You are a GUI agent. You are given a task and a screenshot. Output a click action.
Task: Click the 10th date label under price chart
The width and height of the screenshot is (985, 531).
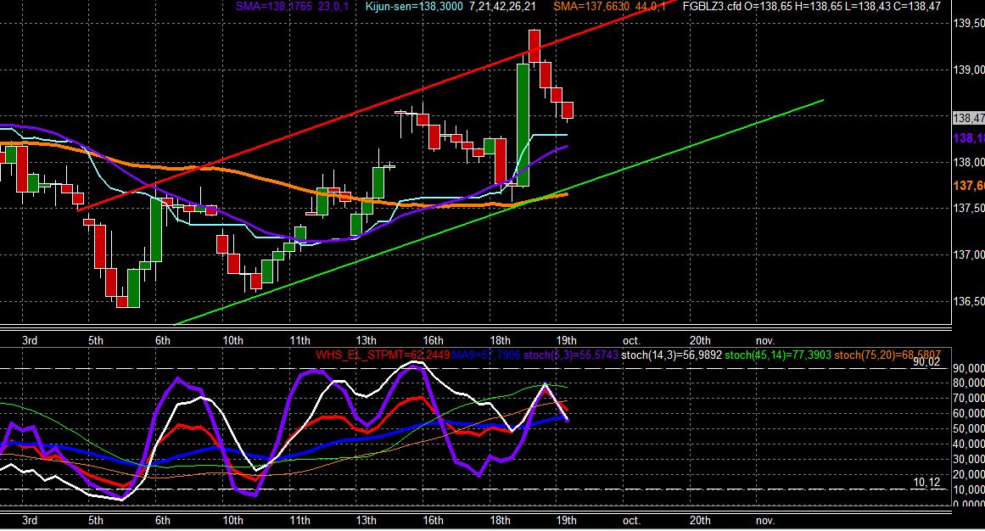(233, 341)
